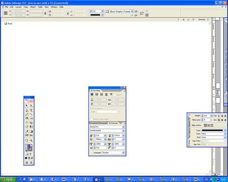This screenshot has height=182, width=228.
Task: Click the Apply None red-slash button
Action: coord(32,158)
